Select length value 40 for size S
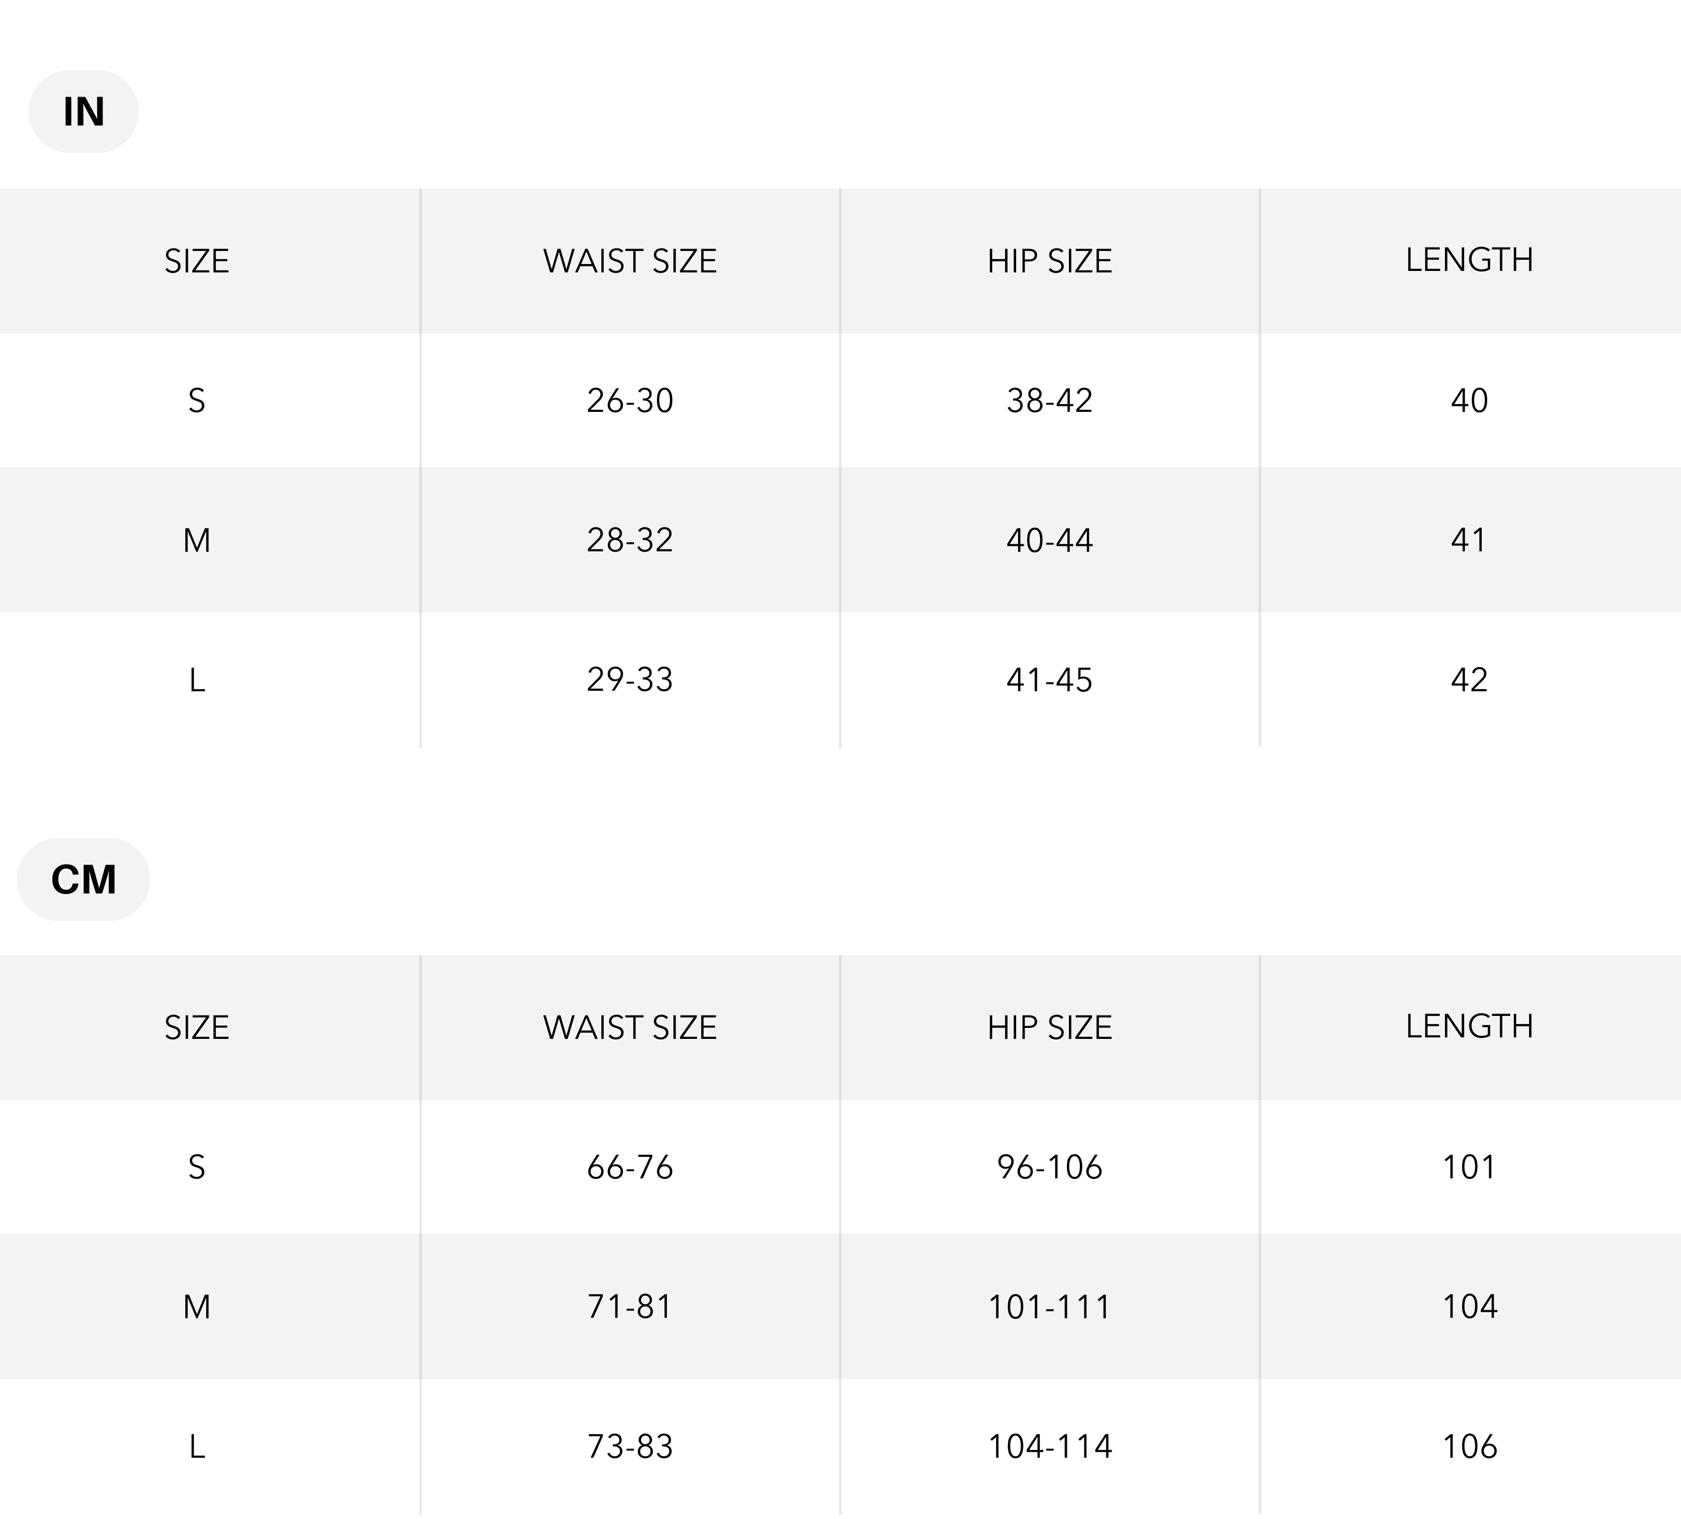This screenshot has height=1519, width=1681. tap(1469, 401)
